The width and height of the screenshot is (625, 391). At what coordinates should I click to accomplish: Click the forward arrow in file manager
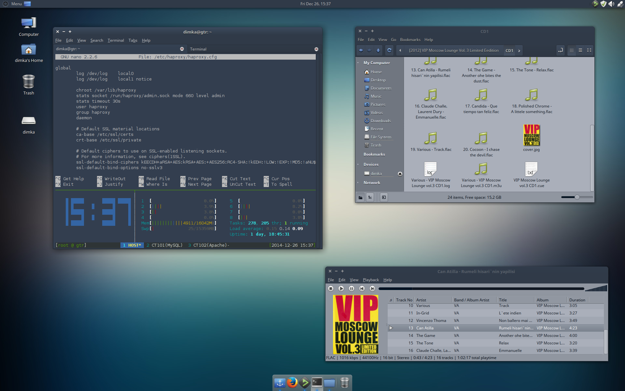(369, 51)
